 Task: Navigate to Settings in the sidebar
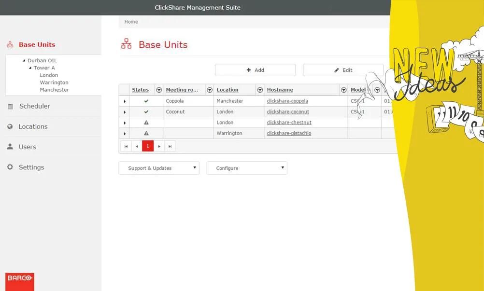point(31,167)
